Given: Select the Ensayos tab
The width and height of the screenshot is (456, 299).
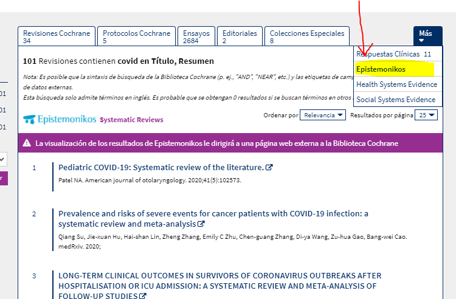Looking at the screenshot, I should pyautogui.click(x=196, y=36).
